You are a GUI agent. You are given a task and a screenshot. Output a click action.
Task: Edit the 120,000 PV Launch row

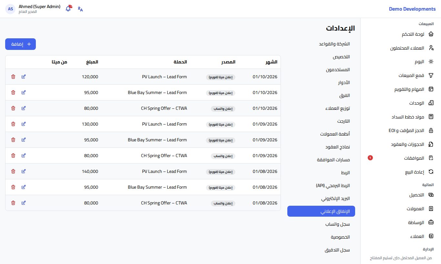point(24,77)
